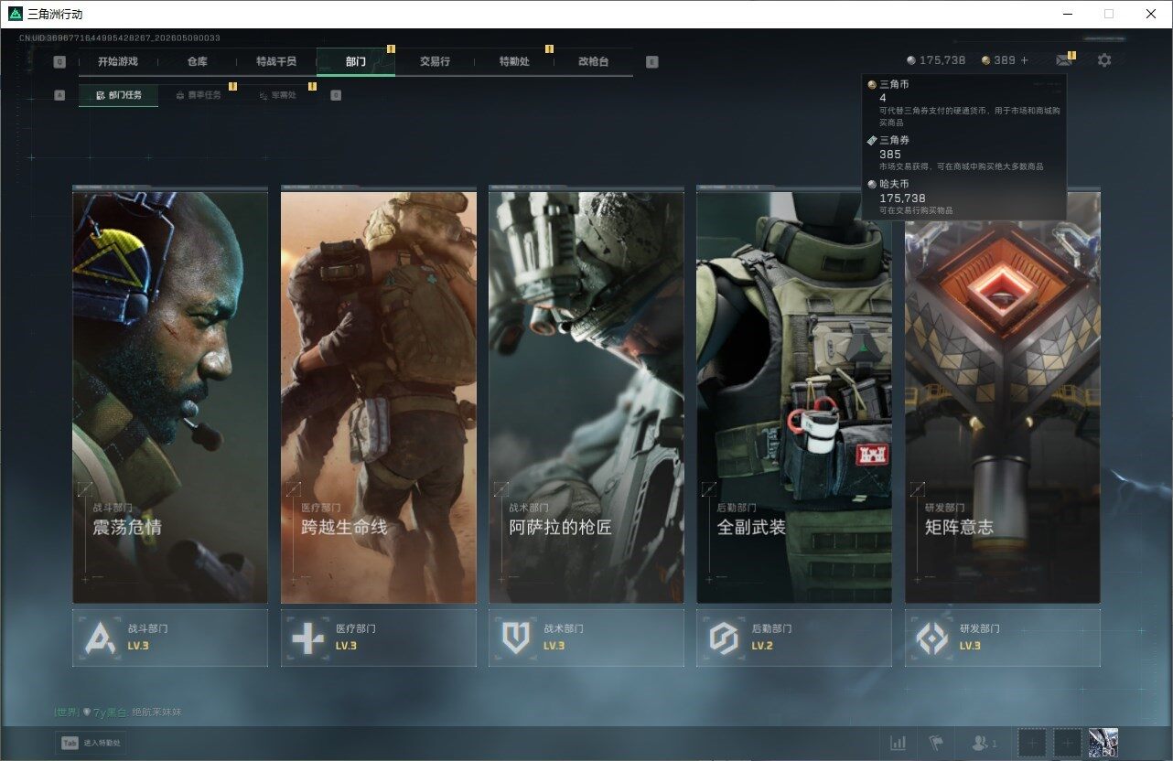
Task: Open the 全副武装 mission card
Action: click(x=794, y=396)
